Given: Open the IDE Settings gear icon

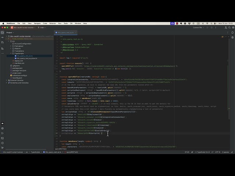Looking at the screenshot, I should (233, 27).
